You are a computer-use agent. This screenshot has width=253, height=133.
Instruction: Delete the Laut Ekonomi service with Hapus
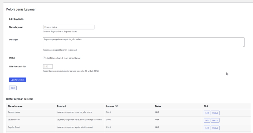(215, 120)
